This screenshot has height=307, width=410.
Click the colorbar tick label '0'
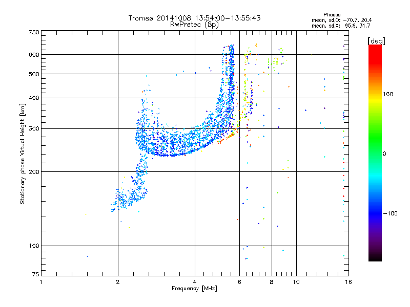point(384,154)
